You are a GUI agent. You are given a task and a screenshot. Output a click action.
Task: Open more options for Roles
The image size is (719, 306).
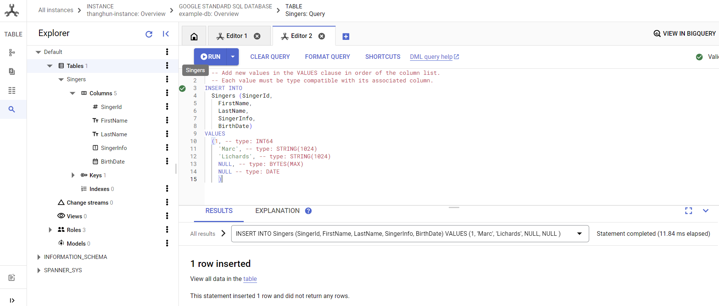pyautogui.click(x=167, y=230)
